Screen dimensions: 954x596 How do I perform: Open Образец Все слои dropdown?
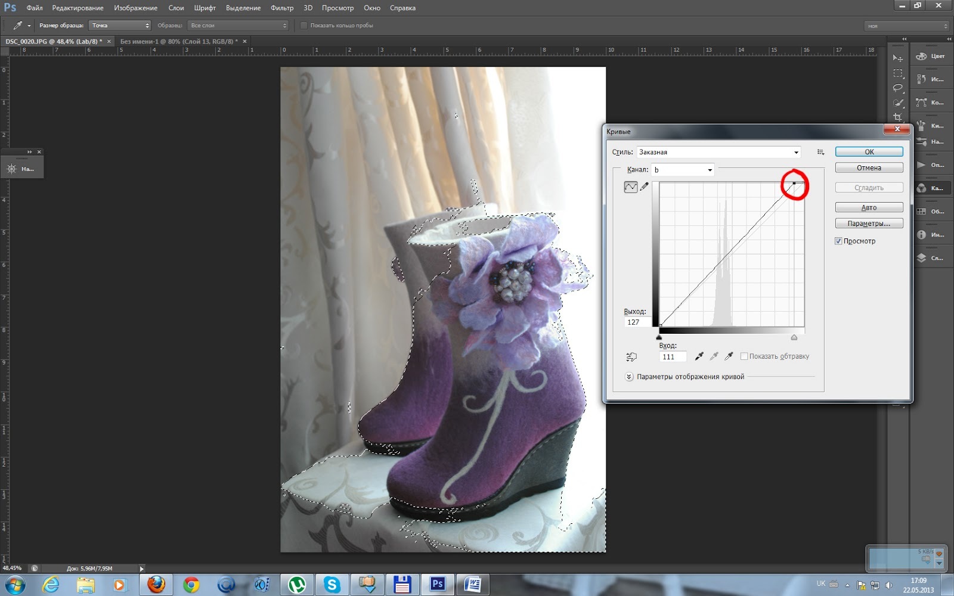(238, 25)
